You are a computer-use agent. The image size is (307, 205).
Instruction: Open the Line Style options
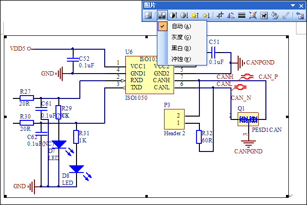point(241,15)
